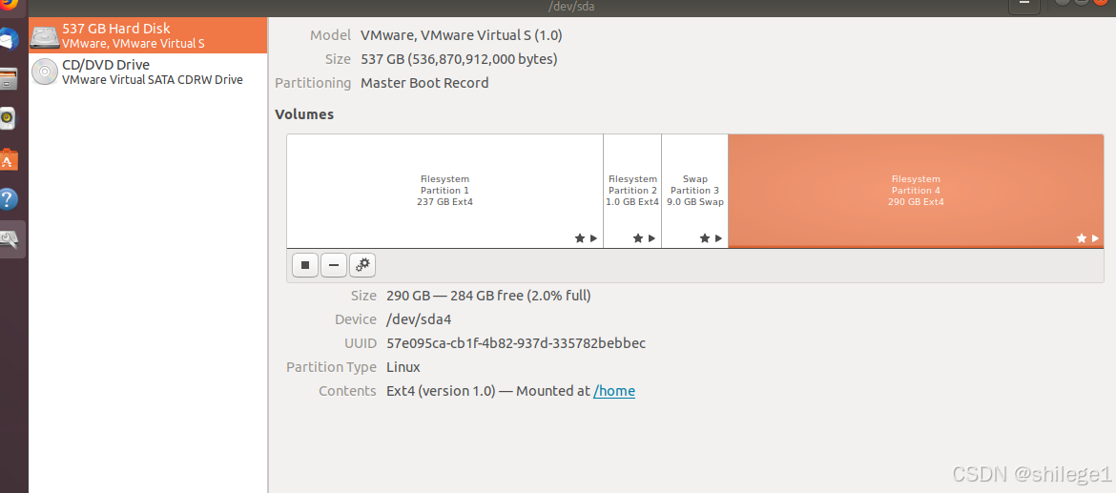Click play triangle icon on Swap Partition 3
The height and width of the screenshot is (493, 1116).
coord(719,238)
